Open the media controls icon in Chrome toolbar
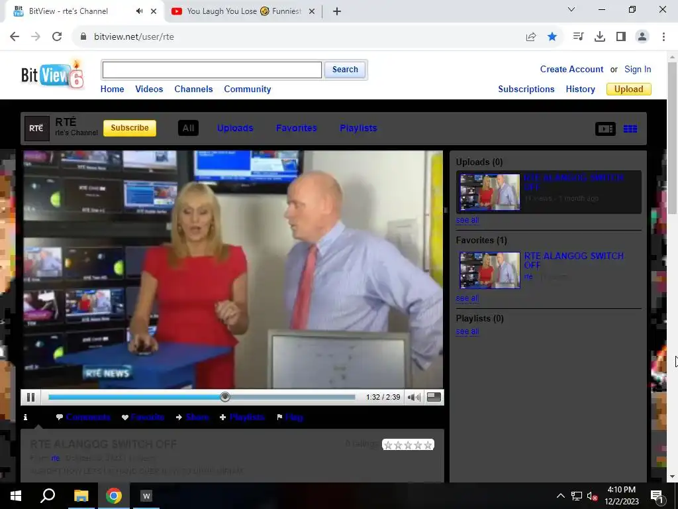The width and height of the screenshot is (678, 509). coord(578,37)
